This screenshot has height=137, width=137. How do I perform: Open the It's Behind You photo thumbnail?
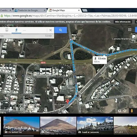coord(22,125)
